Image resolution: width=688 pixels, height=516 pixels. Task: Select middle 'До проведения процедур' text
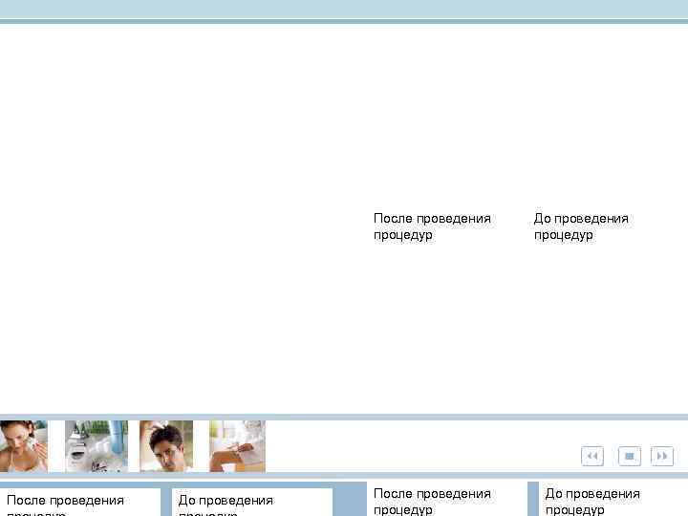coord(581,226)
